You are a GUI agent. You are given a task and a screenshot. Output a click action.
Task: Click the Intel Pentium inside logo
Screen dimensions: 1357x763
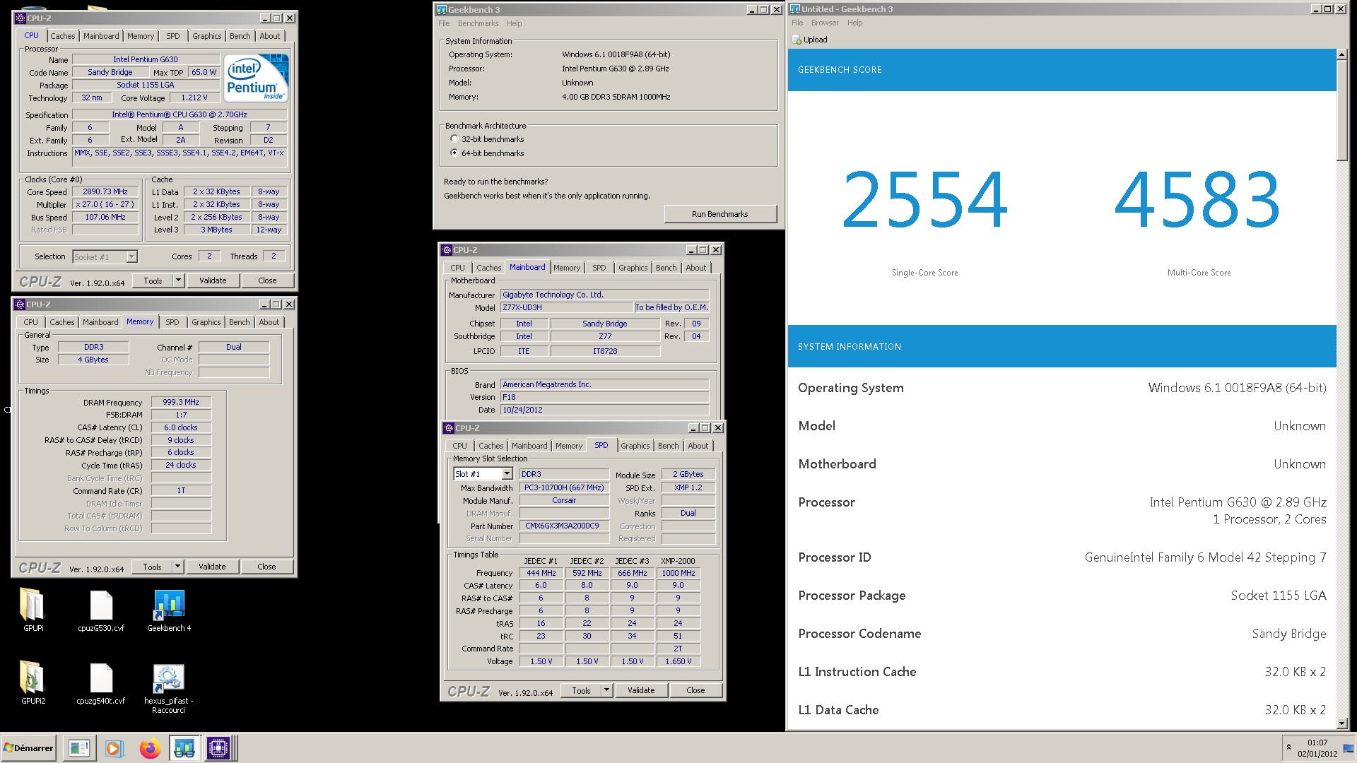coord(257,78)
